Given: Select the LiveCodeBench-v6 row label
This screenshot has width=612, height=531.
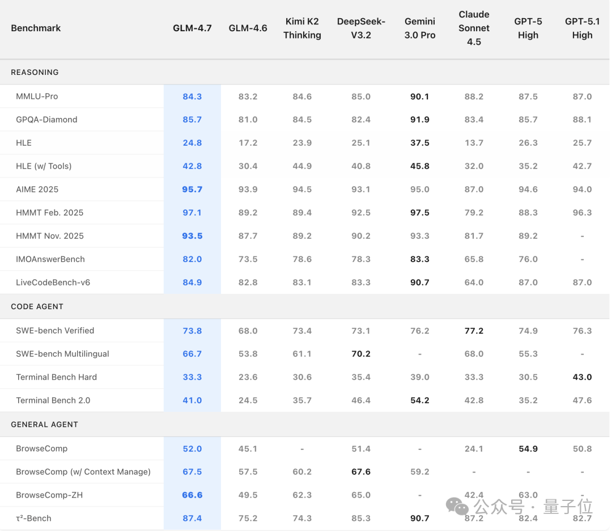Looking at the screenshot, I should click(x=53, y=283).
